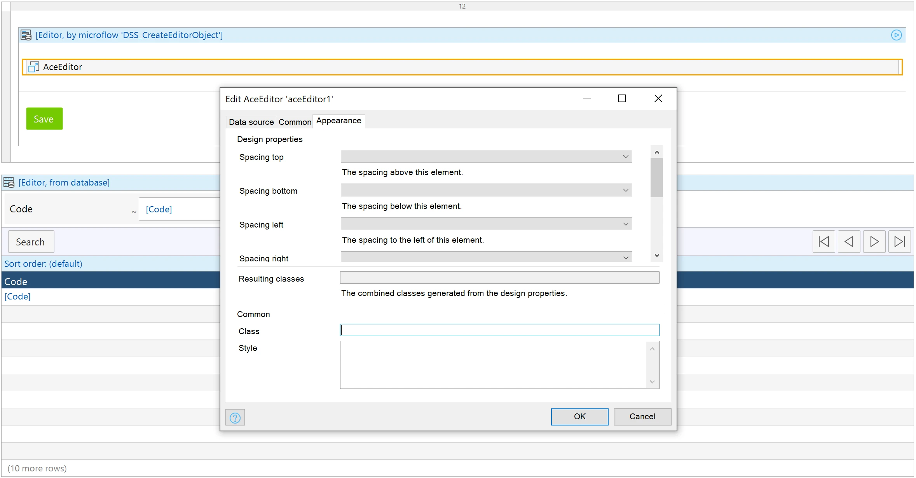This screenshot has height=478, width=916.
Task: Select the AceEditor widget row
Action: pos(462,67)
